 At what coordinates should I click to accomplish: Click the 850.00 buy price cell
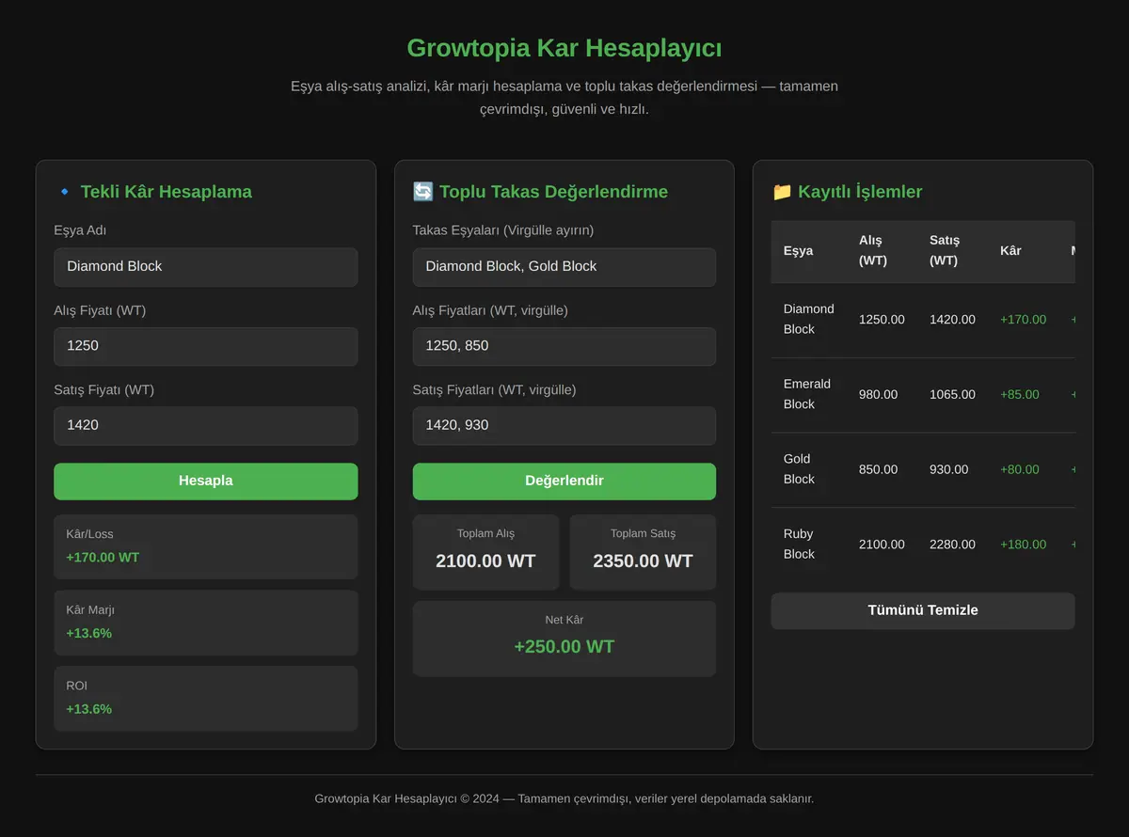tap(878, 469)
